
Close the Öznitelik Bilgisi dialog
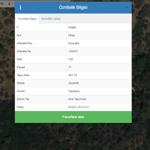(127, 8)
